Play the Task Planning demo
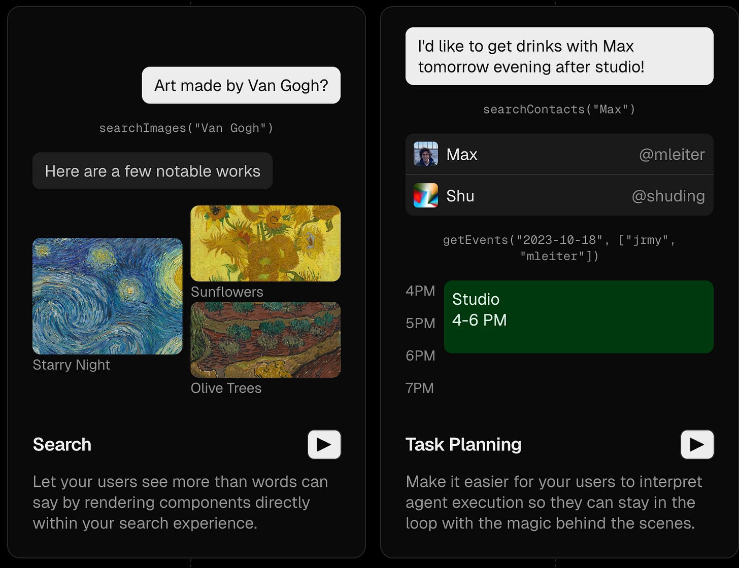Screen dimensions: 739x568 697,445
